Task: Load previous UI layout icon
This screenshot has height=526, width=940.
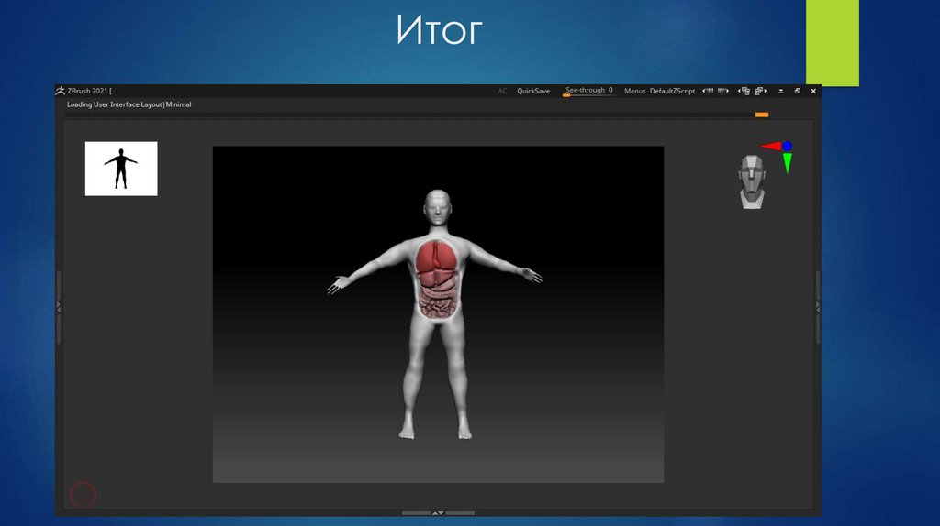Action: point(744,91)
